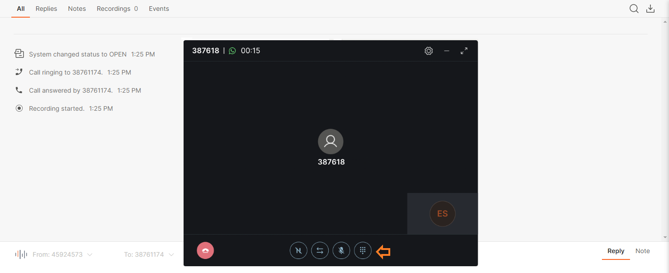Switch to the All tab

(20, 9)
